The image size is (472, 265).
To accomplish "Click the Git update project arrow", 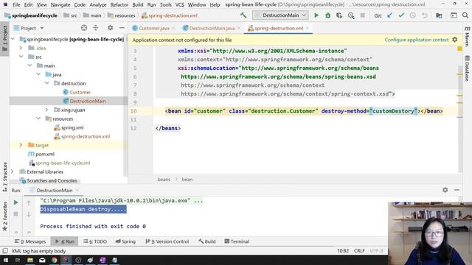I will click(390, 15).
